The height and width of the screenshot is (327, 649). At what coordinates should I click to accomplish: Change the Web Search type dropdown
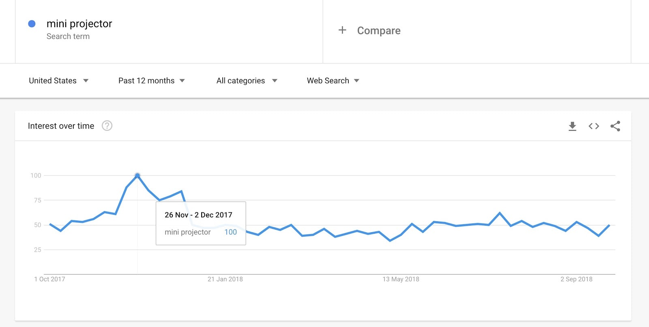tap(333, 81)
